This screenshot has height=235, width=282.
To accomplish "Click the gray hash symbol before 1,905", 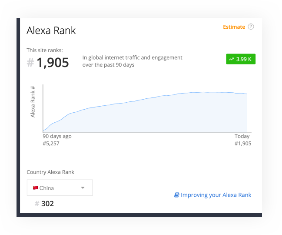I will pos(30,63).
